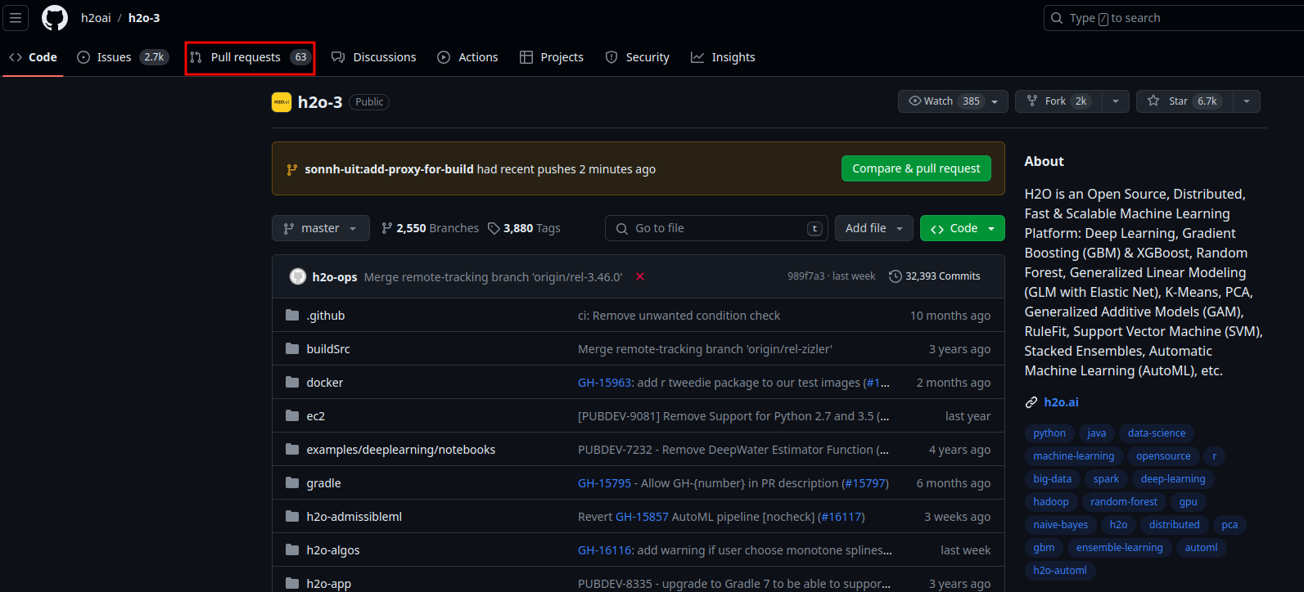
Task: Open the h2oai organization breadcrumb link
Action: 96,18
